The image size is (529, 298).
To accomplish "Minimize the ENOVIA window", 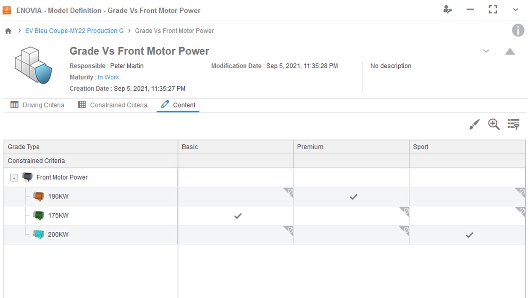I will coord(470,10).
